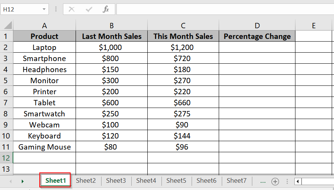The image size is (334, 190).
Task: Switch to the Sheet6 tab
Action: point(207,180)
